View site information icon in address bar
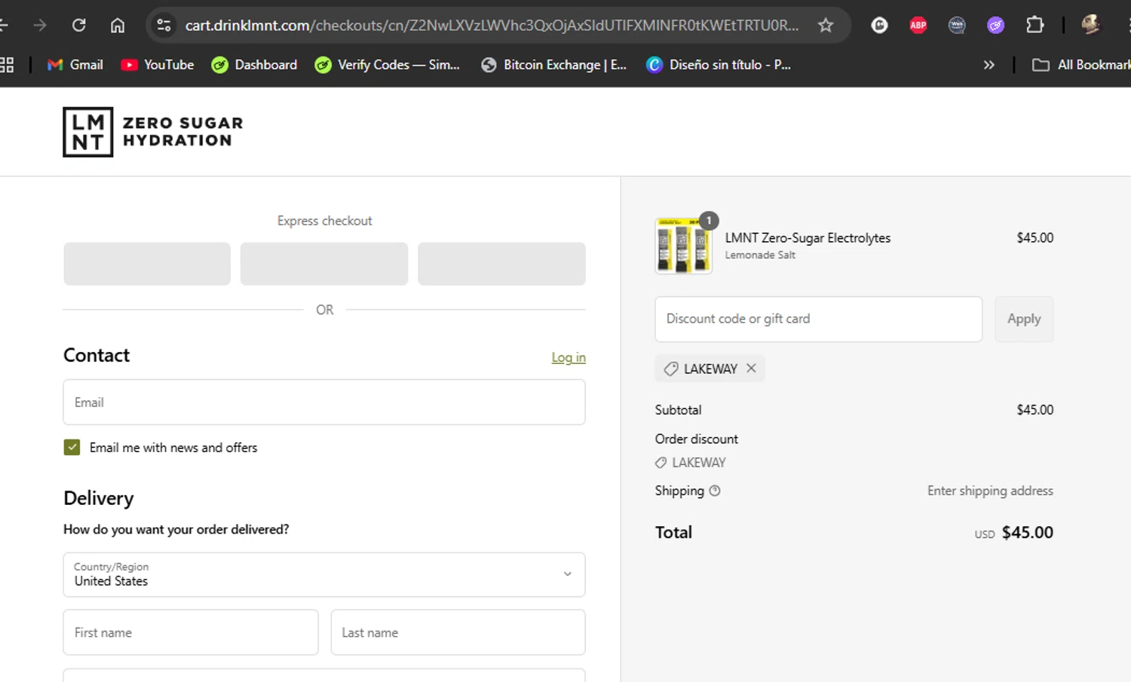The image size is (1131, 682). (x=164, y=25)
